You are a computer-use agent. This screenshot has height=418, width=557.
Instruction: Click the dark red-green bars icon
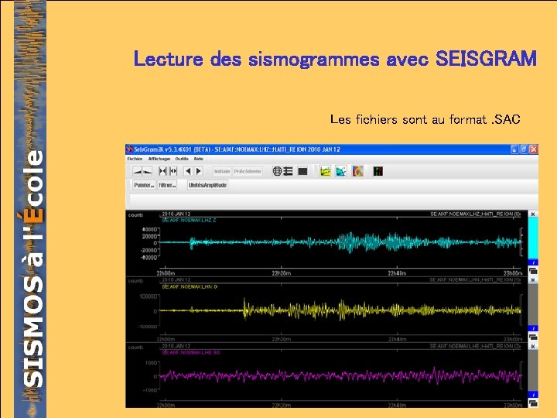(378, 171)
